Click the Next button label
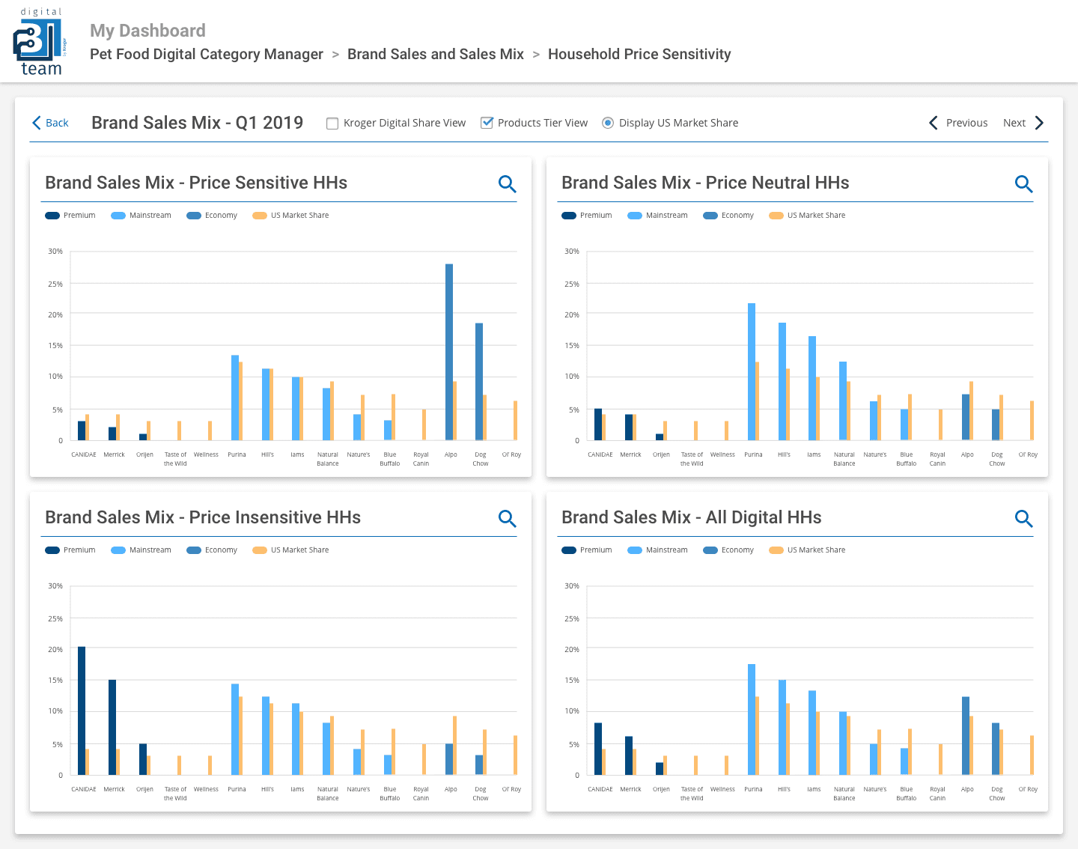Viewport: 1078px width, 849px height. 1014,124
